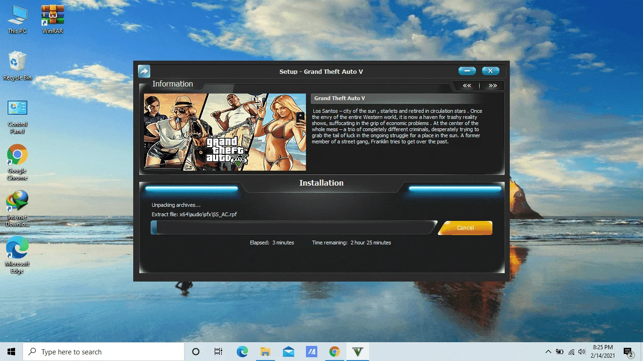The height and width of the screenshot is (361, 643).
Task: Select Internet Download Manager desktop shortcut
Action: point(17,209)
